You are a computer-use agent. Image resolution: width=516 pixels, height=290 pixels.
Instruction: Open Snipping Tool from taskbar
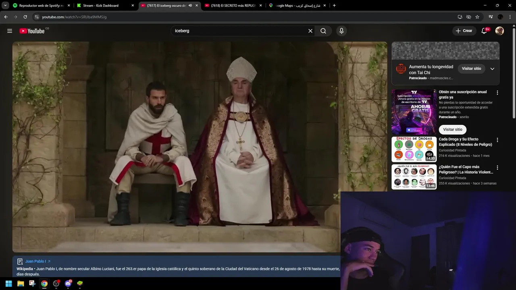click(32, 284)
